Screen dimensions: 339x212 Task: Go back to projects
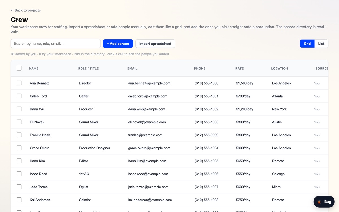[x=26, y=10]
